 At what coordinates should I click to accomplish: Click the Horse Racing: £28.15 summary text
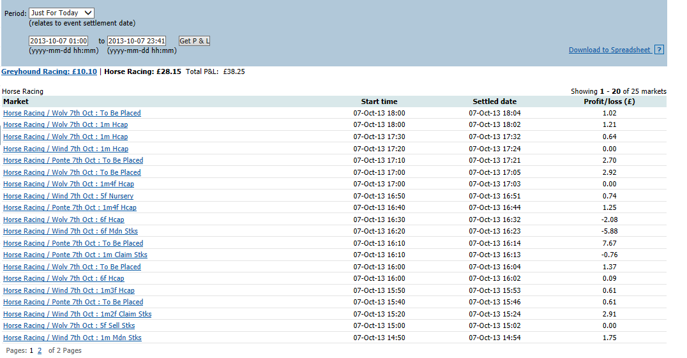click(x=142, y=71)
